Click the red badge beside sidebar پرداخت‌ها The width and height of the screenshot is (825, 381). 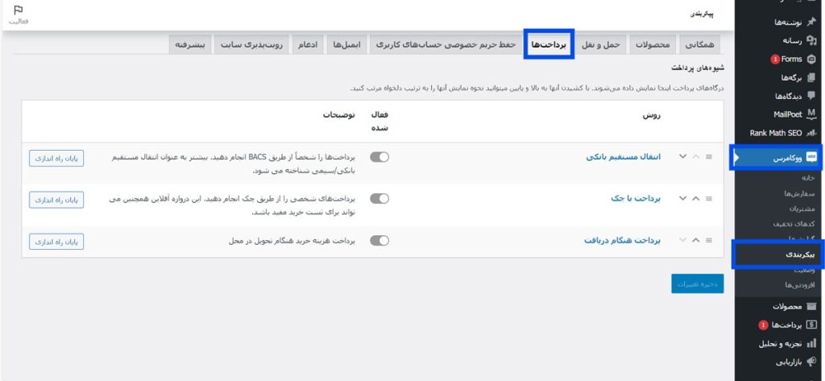coord(763,325)
